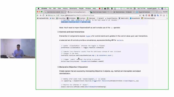Click red recording icon in menu bar
The image size is (174, 97).
tap(100, 8)
